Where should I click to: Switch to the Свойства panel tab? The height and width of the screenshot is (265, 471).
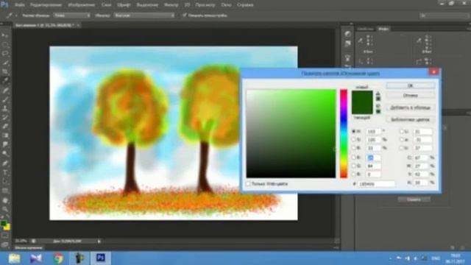(365, 29)
